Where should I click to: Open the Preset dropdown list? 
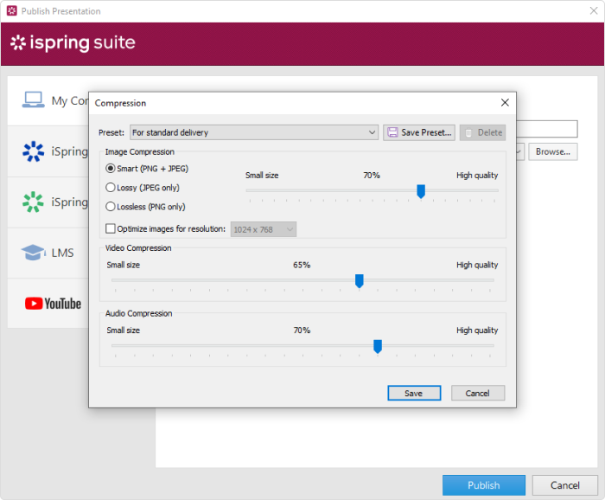(254, 132)
